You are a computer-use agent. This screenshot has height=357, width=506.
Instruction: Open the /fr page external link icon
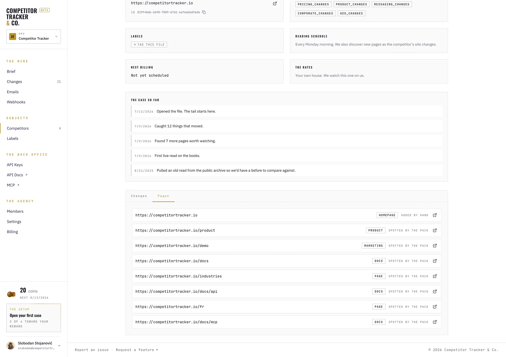[x=435, y=307]
